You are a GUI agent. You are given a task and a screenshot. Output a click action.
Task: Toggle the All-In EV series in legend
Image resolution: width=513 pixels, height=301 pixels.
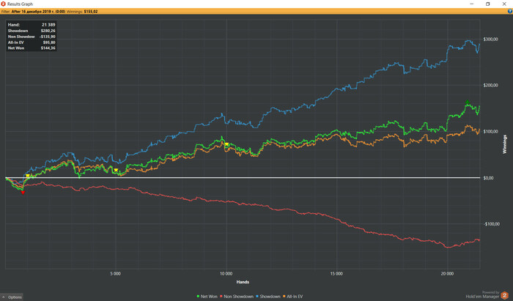[293, 297]
